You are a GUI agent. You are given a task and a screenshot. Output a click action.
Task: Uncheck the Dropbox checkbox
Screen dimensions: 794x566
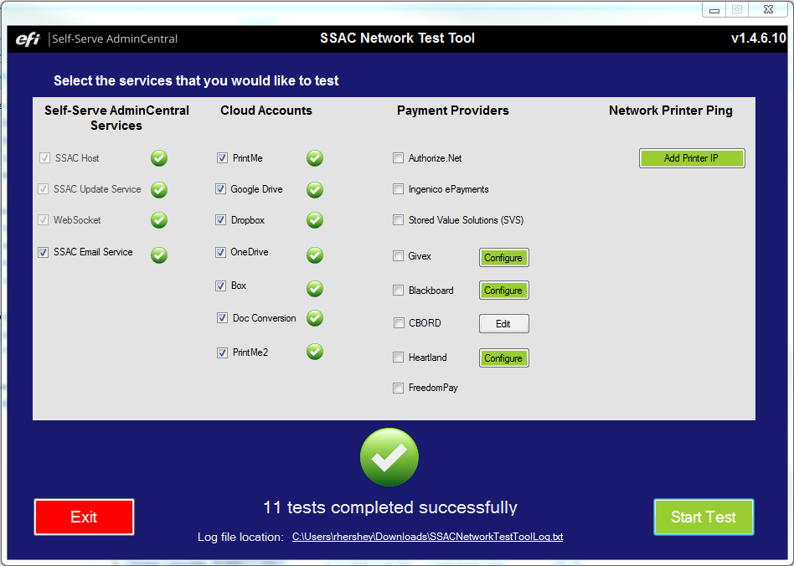pos(221,220)
